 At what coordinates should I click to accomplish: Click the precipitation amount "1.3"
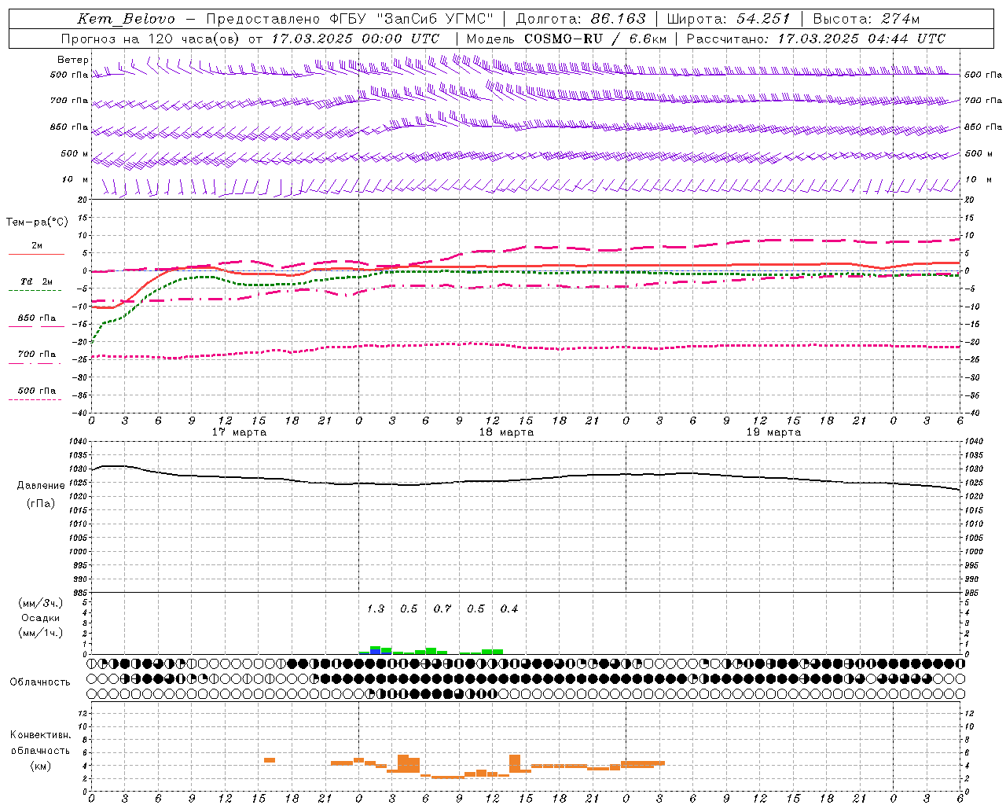click(376, 609)
